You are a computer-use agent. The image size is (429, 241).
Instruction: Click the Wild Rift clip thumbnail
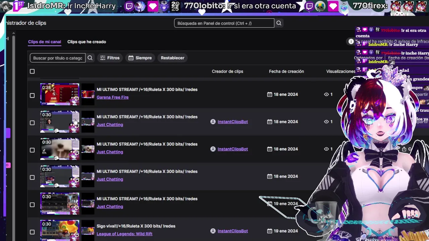[x=60, y=230]
